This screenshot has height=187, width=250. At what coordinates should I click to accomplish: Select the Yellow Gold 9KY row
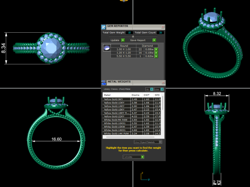[132, 99]
